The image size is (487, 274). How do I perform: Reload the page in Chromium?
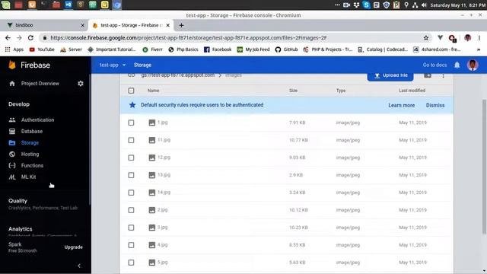pyautogui.click(x=30, y=37)
